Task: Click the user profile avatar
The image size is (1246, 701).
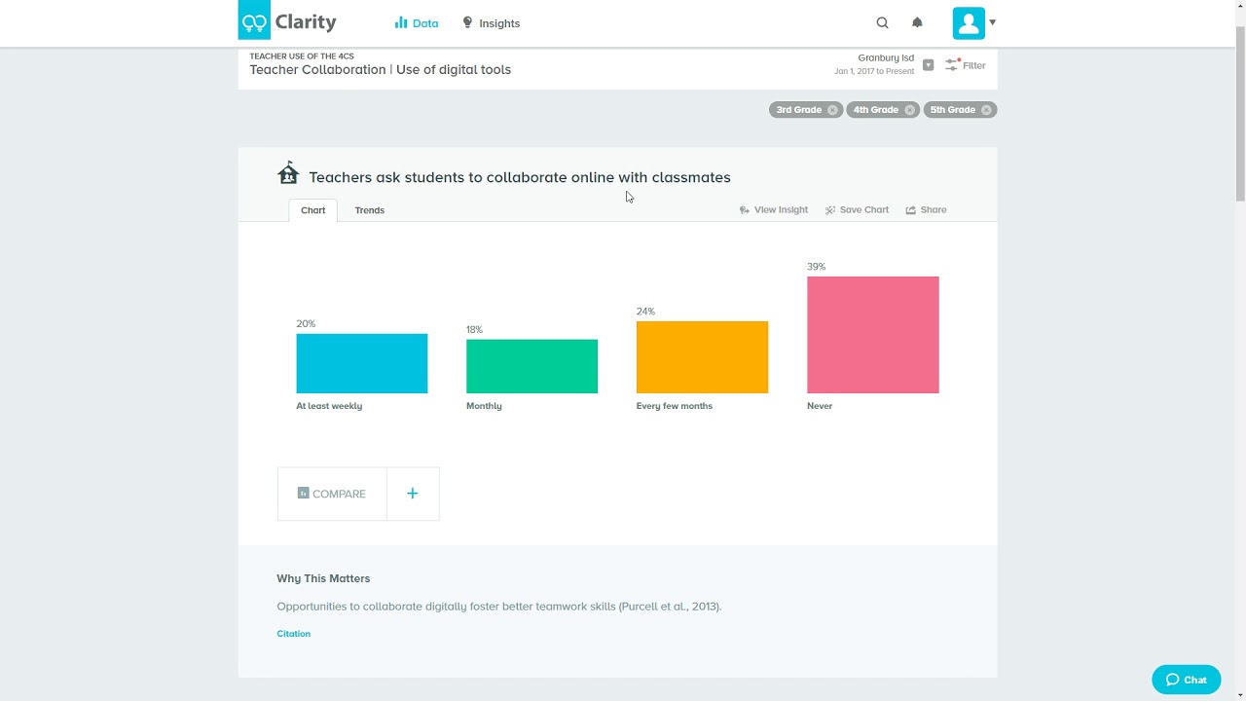Action: click(969, 22)
